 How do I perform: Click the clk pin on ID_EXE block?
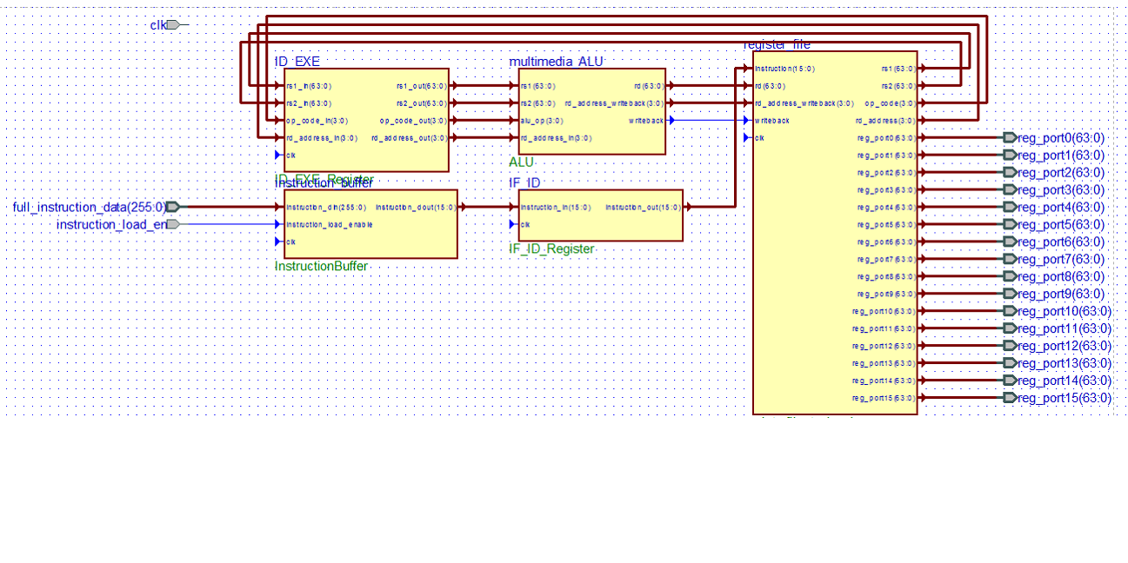[290, 156]
